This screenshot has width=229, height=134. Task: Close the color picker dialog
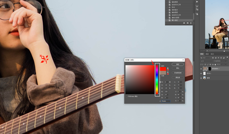[x=183, y=60]
